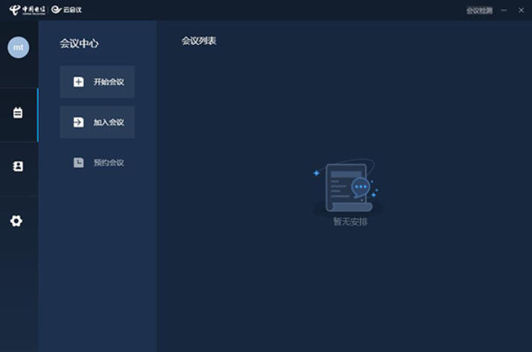This screenshot has height=352, width=532.
Task: Click the 'mt' user avatar
Action: [x=18, y=47]
